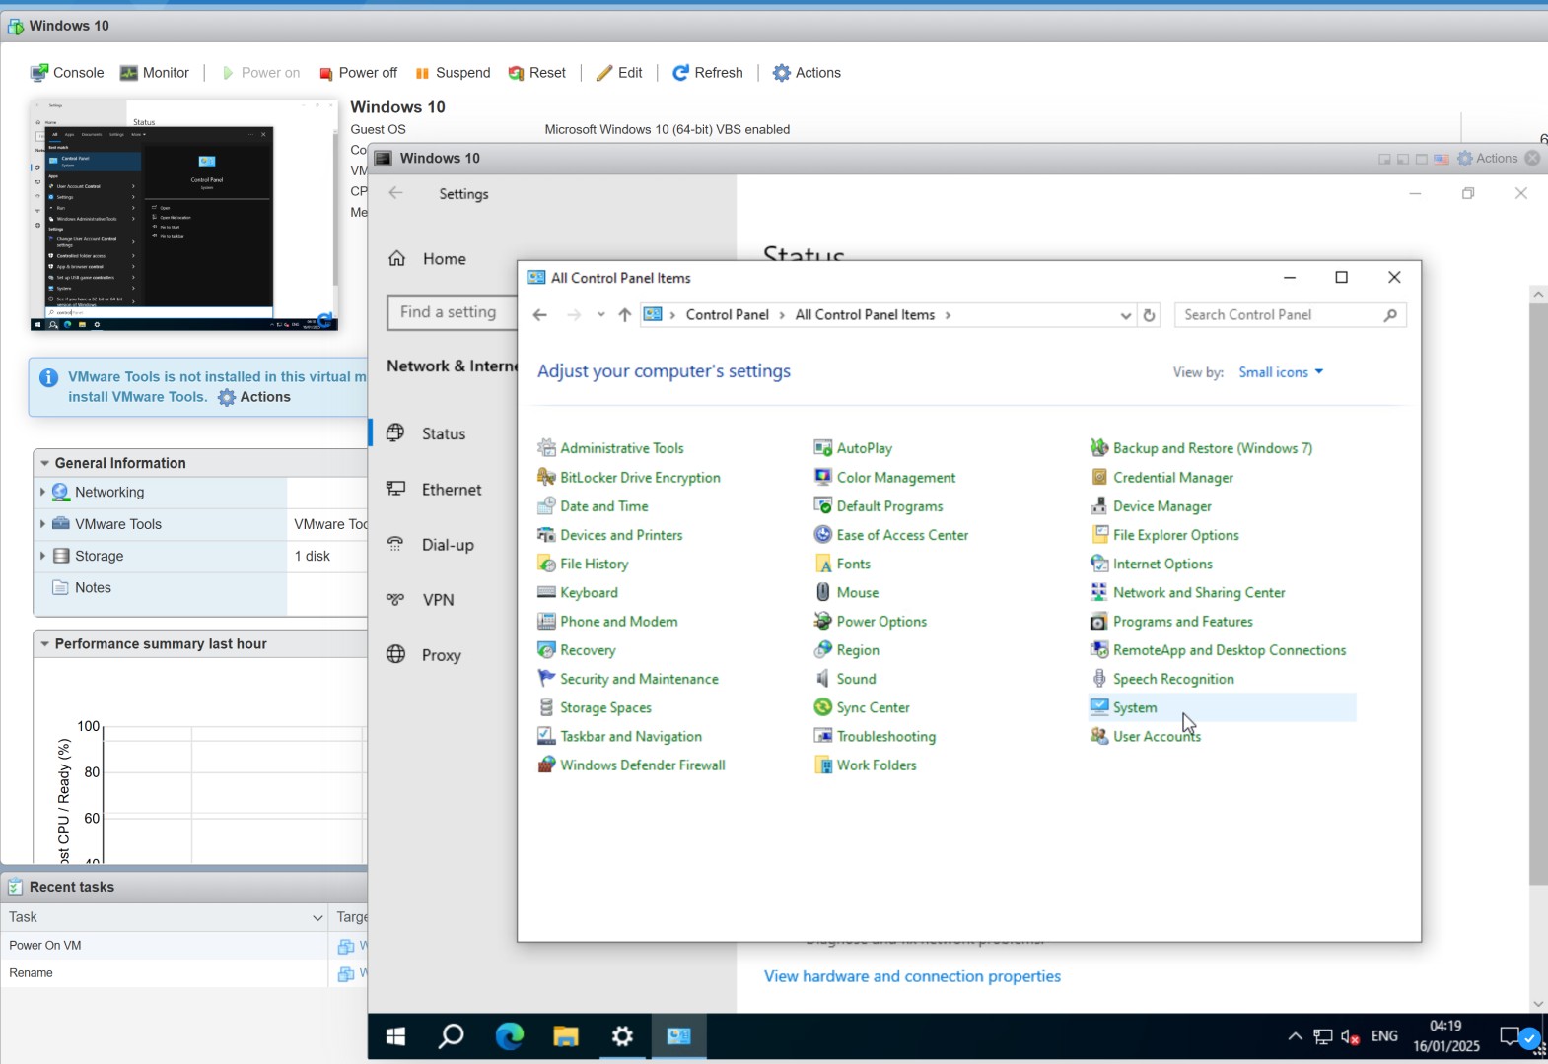Click the Find a setting search box

point(452,312)
